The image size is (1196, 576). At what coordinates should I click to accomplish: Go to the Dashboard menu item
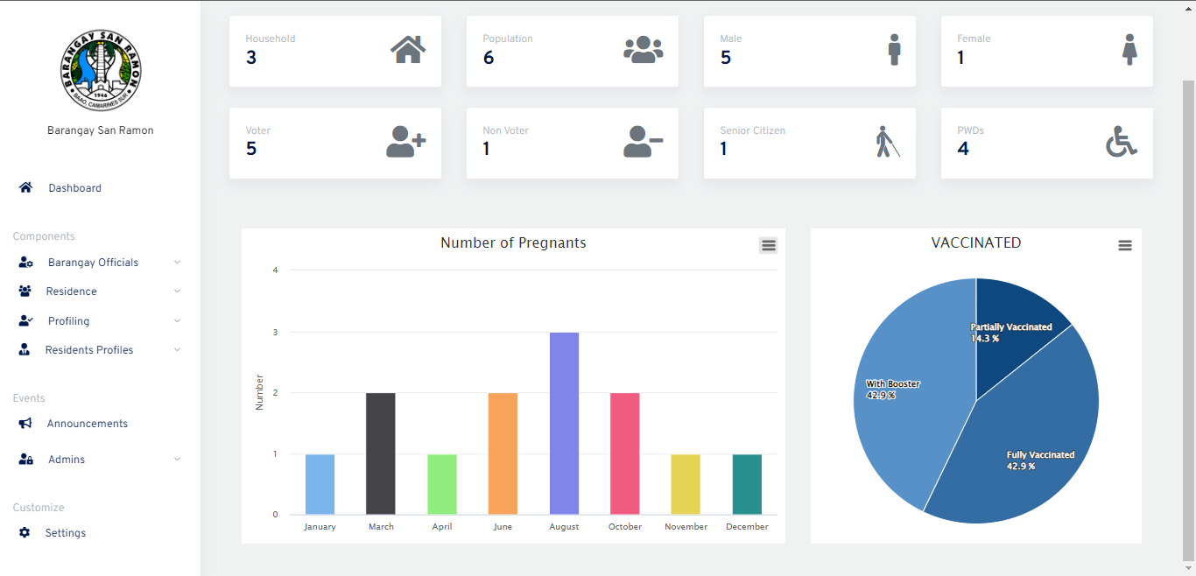point(74,187)
